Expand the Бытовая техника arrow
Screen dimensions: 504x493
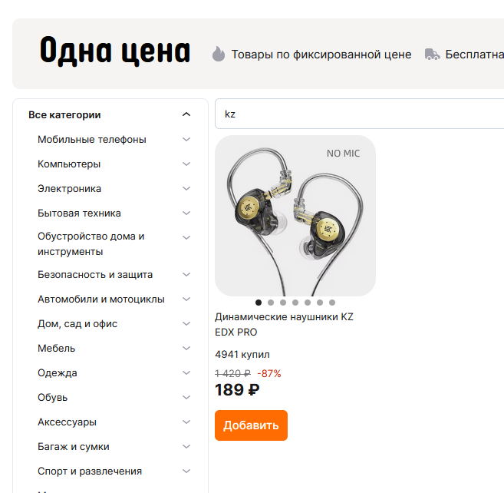click(x=186, y=213)
